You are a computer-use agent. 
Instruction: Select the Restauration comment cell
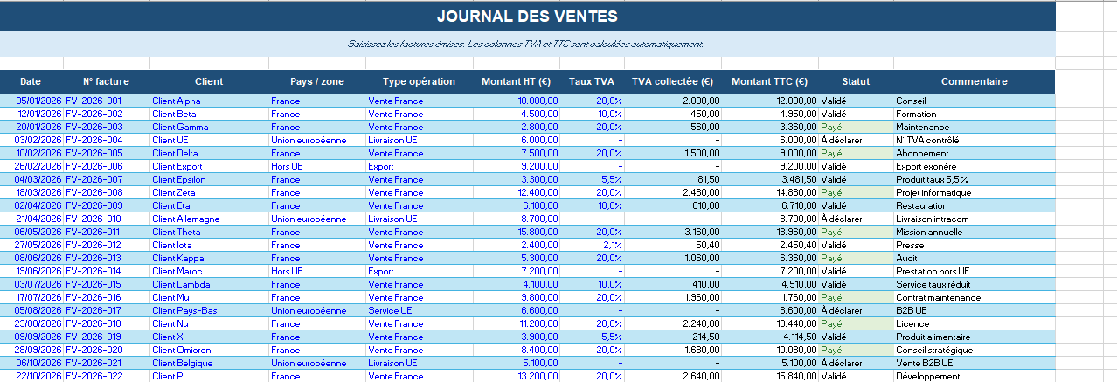974,205
